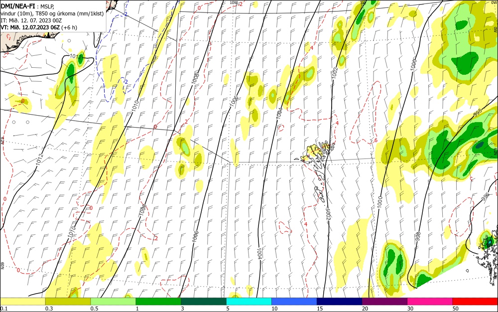
Task: Select the pink 30–50 legend swatch
Action: [430, 302]
